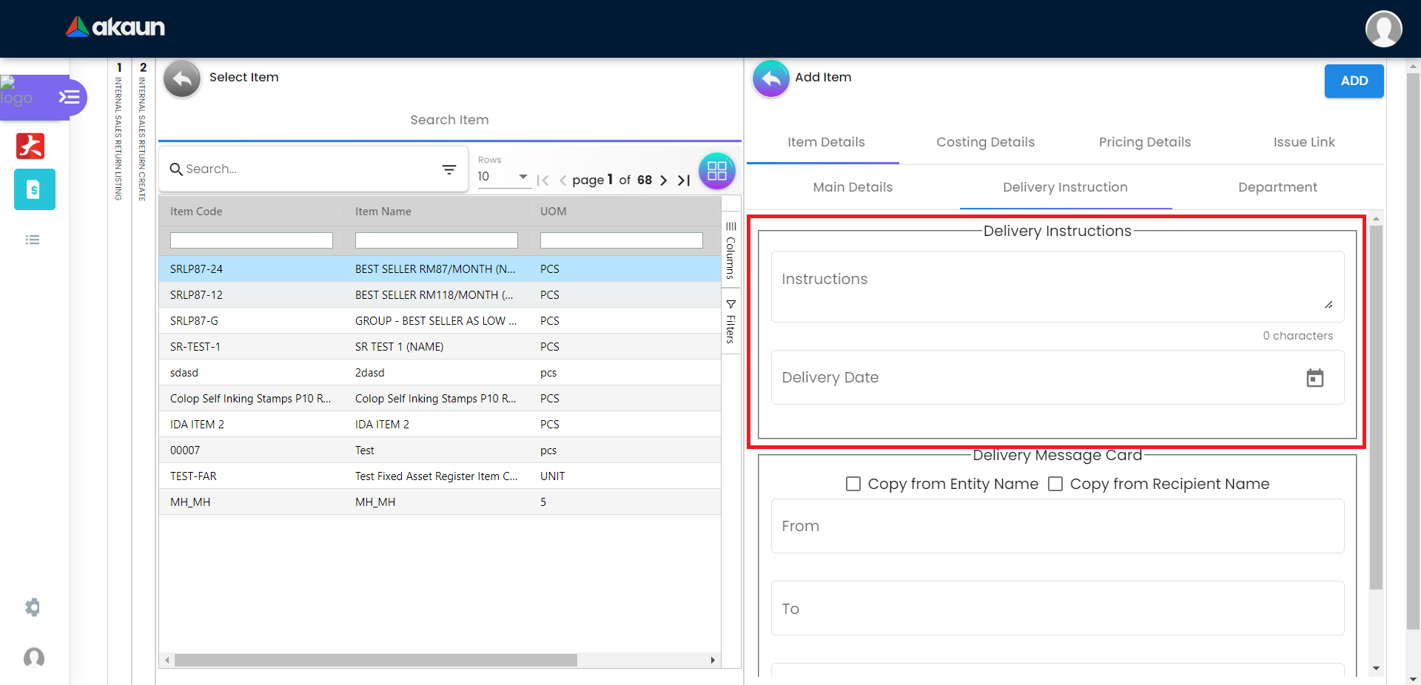Enable Copy from Recipient Name checkbox

click(x=1055, y=484)
